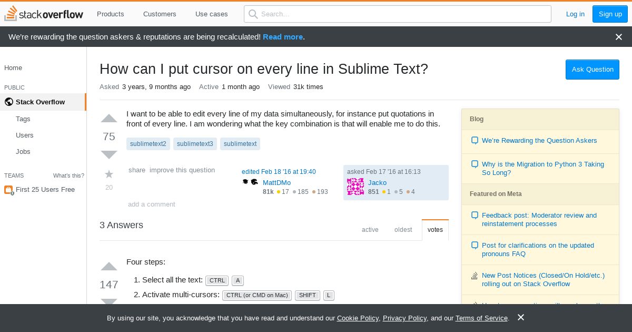
Task: Click the meta icon beside updated pronouns FAQ
Action: 475,246
